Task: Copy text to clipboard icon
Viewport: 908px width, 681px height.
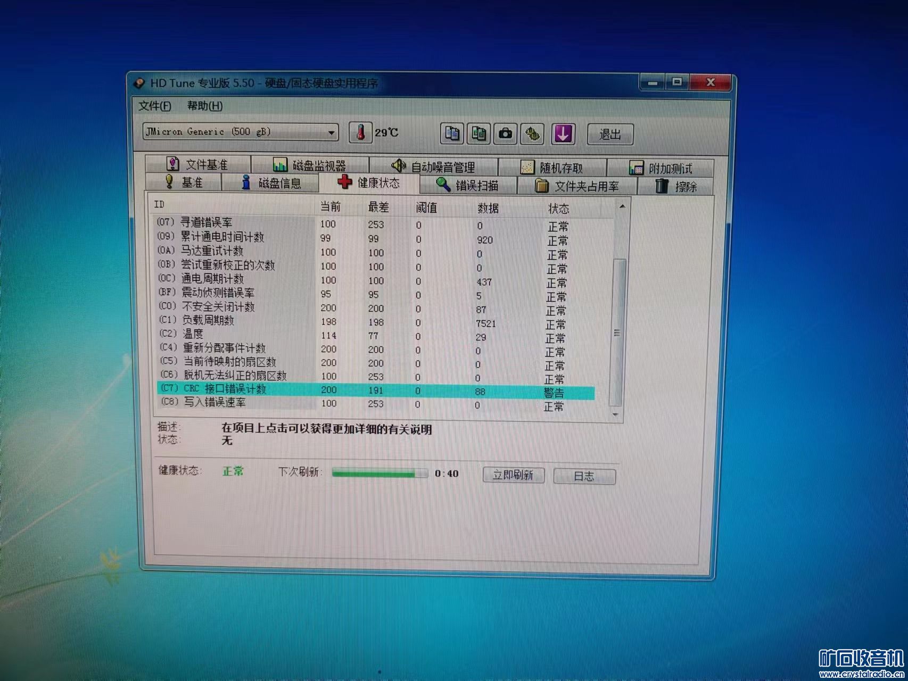Action: click(452, 133)
